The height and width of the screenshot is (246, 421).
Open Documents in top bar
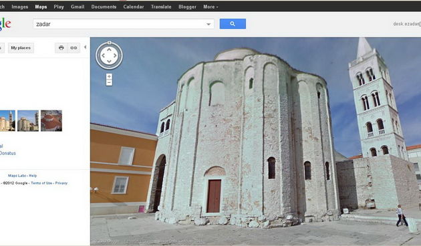click(104, 7)
